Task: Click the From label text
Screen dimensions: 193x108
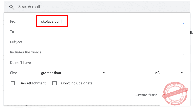Action: pyautogui.click(x=14, y=21)
